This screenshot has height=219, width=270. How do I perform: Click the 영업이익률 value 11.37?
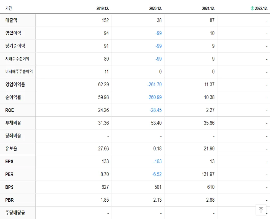click(x=209, y=84)
